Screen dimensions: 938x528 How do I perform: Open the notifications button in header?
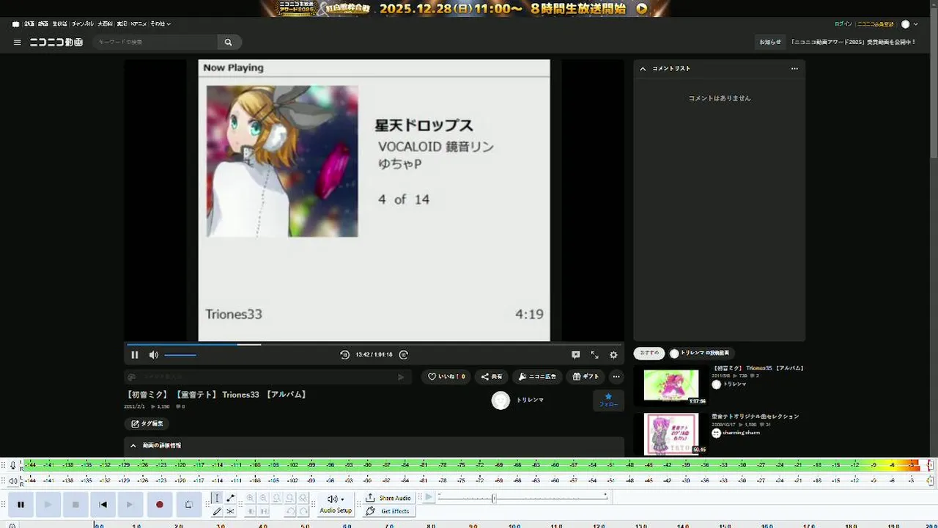(770, 42)
